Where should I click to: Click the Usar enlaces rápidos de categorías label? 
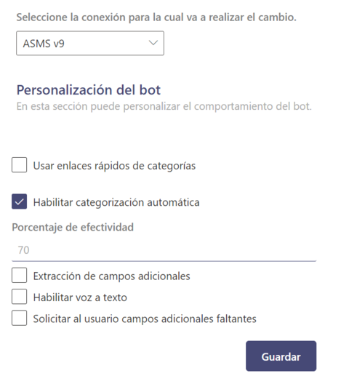tap(114, 166)
